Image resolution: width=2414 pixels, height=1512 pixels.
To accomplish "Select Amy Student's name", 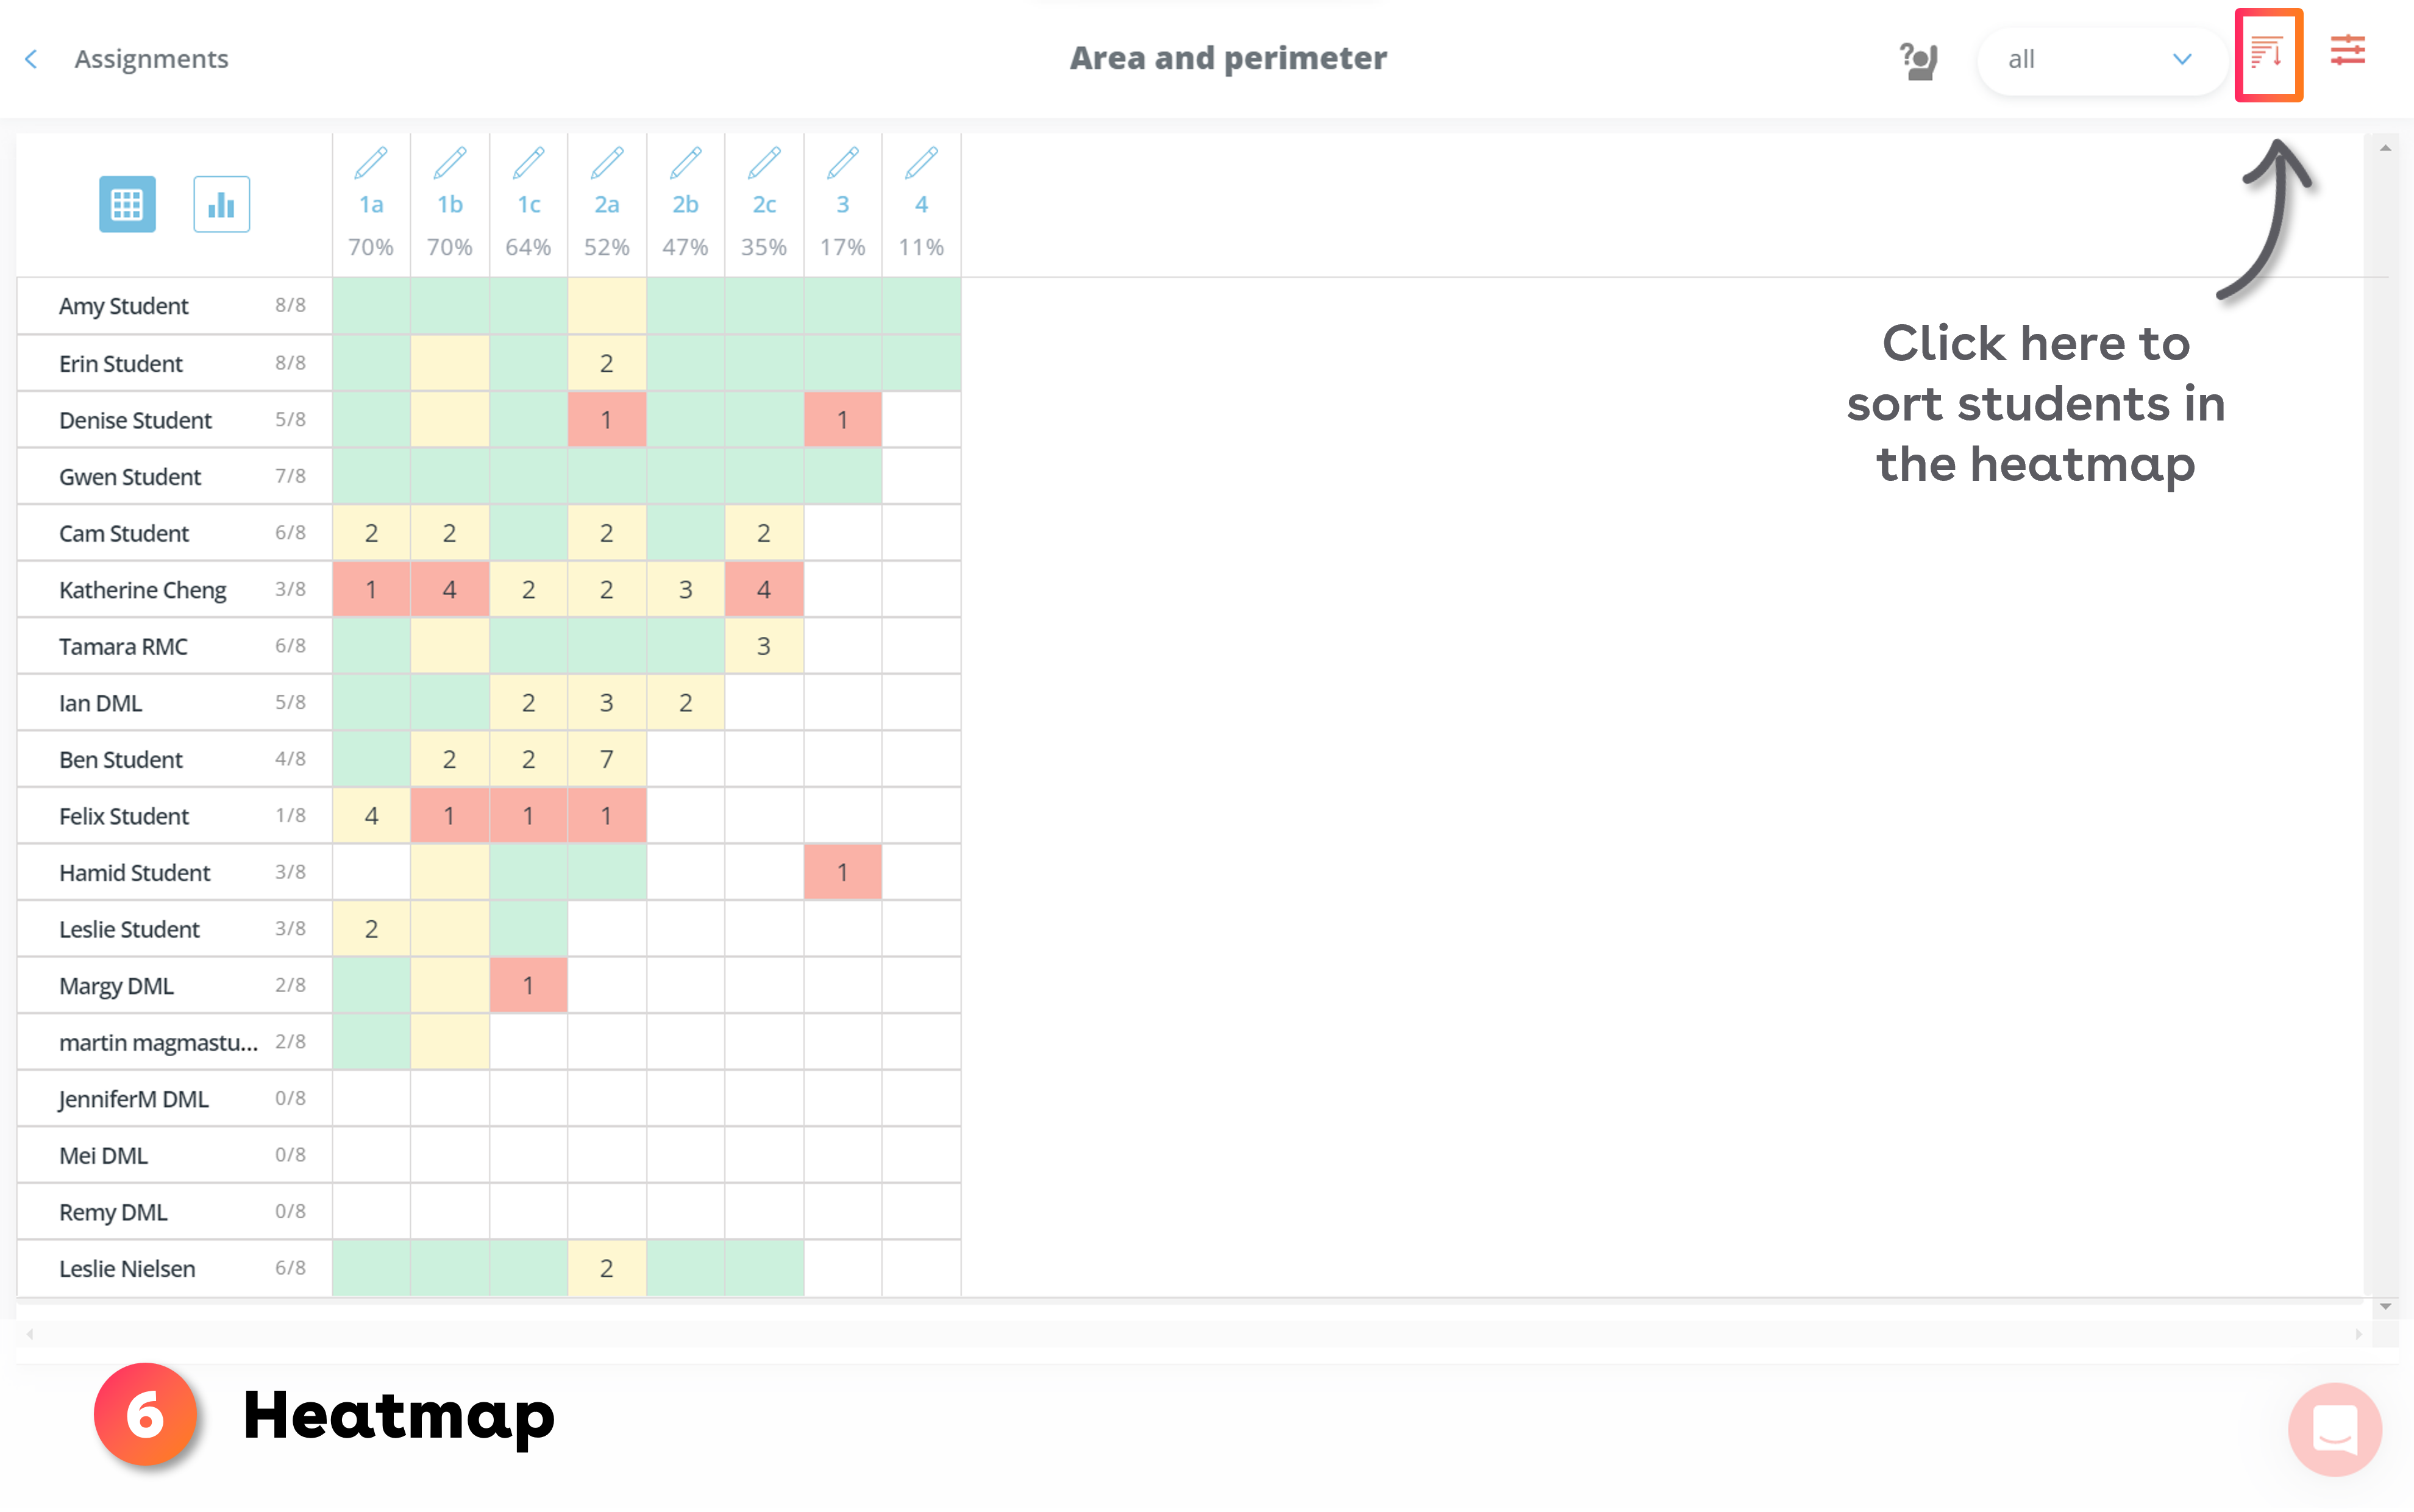I will [x=123, y=307].
